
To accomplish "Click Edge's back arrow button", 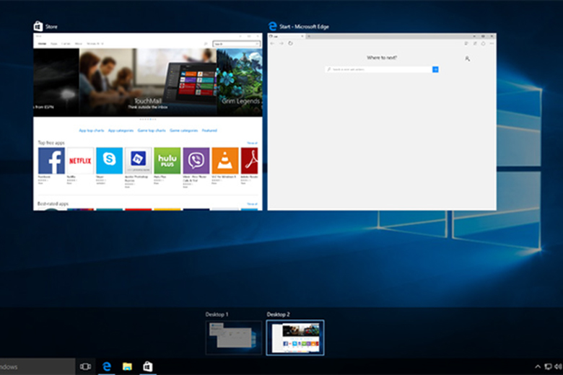I will pyautogui.click(x=273, y=43).
